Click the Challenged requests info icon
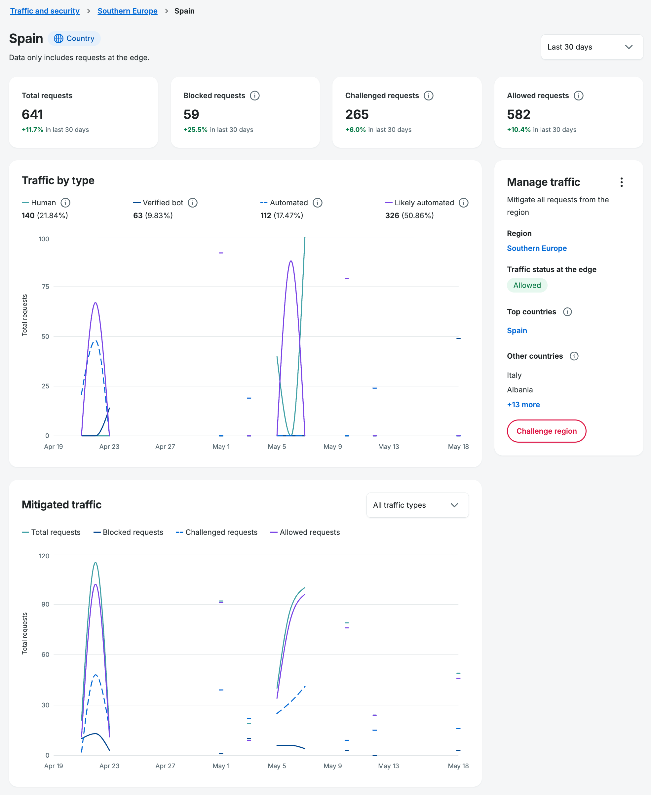This screenshot has height=795, width=651. click(428, 96)
